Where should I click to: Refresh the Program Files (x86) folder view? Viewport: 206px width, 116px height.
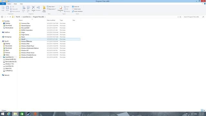(180, 17)
